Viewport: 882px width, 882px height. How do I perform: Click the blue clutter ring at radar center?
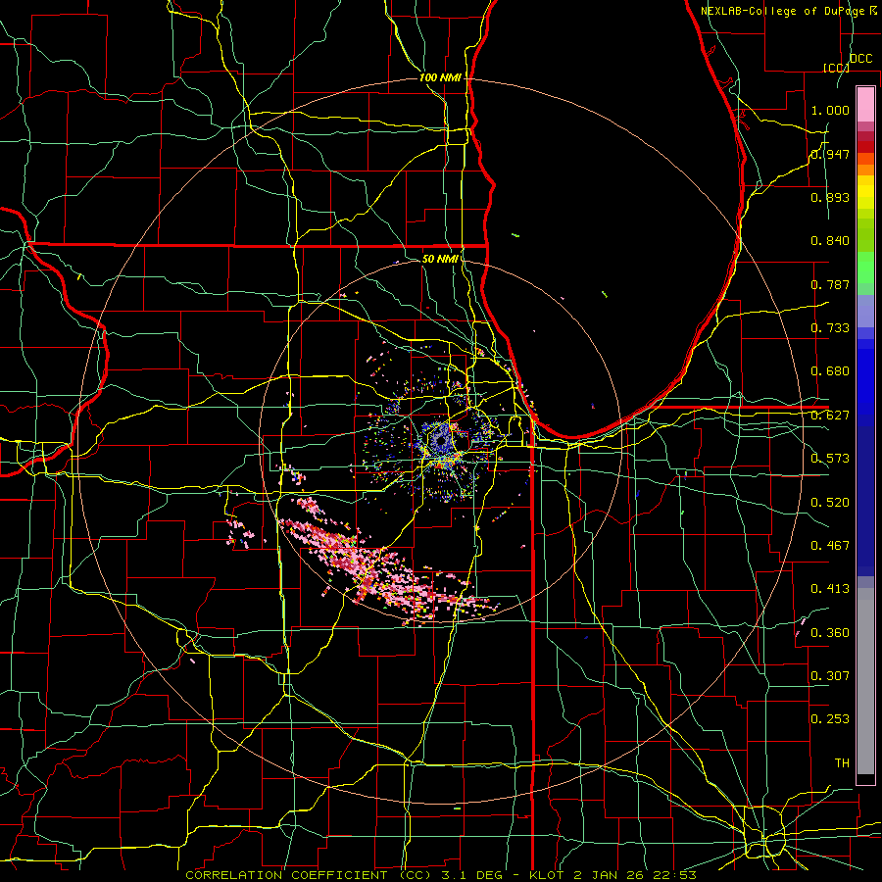[x=443, y=440]
